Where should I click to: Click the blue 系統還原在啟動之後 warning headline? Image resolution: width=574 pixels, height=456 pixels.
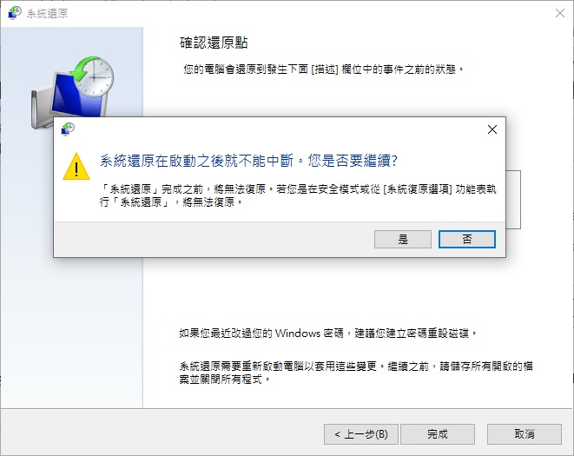pyautogui.click(x=248, y=161)
